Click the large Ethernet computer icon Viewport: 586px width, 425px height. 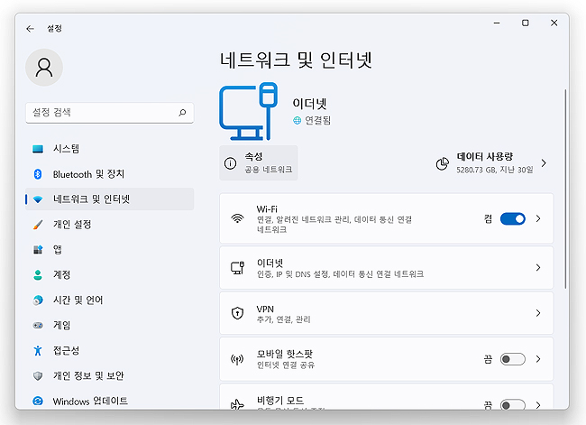pyautogui.click(x=248, y=112)
